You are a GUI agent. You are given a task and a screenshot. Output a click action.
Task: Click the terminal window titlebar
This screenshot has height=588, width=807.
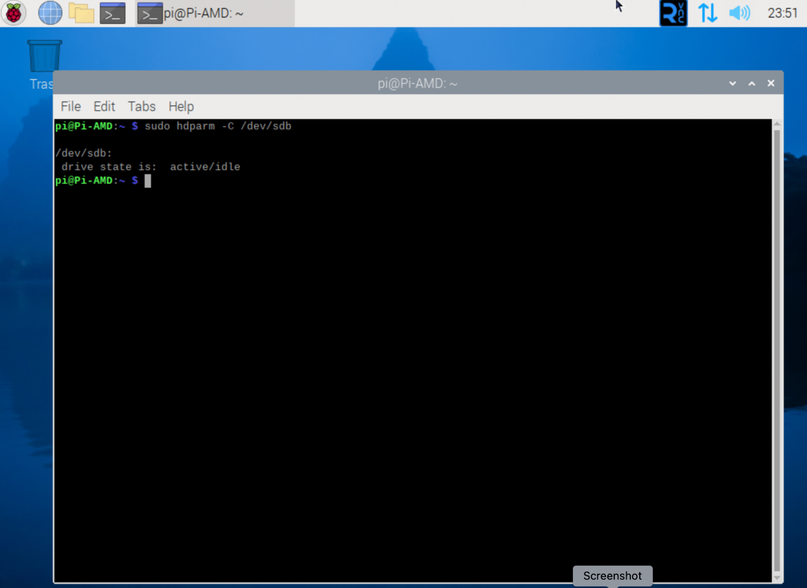coord(417,83)
